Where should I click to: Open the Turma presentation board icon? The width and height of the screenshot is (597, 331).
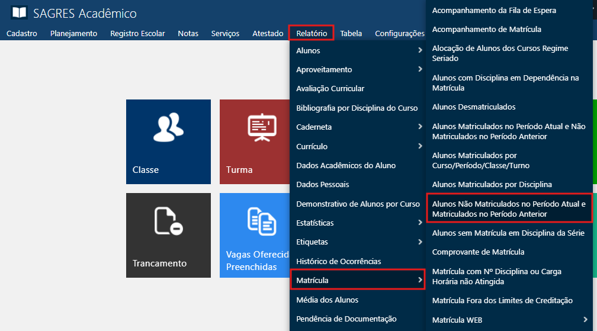coord(262,127)
